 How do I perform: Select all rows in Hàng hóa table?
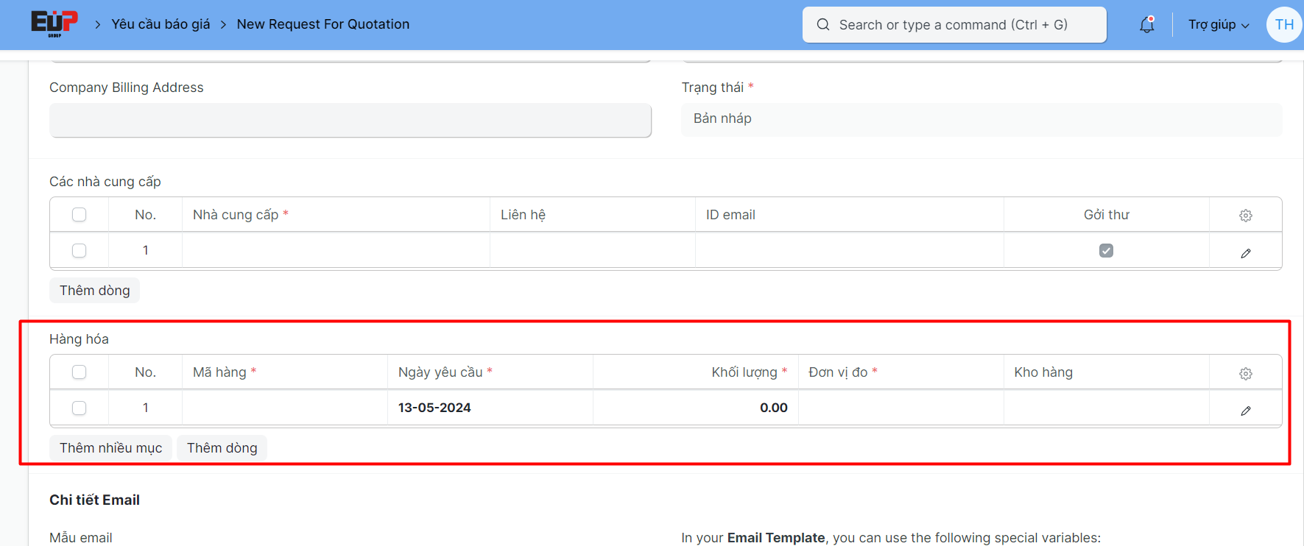tap(80, 372)
